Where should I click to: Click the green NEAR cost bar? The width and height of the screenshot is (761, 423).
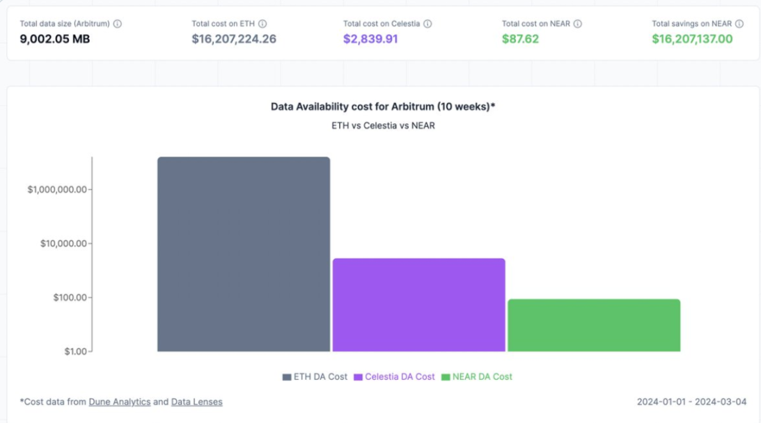tap(593, 325)
